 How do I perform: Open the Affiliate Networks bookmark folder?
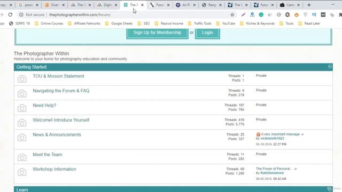(x=84, y=23)
